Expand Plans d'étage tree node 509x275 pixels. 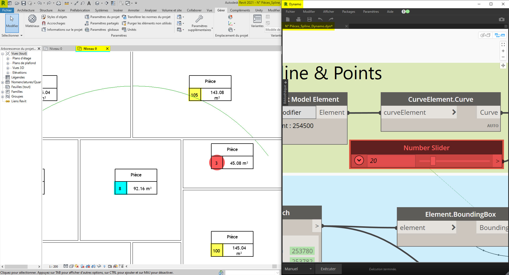pos(8,59)
